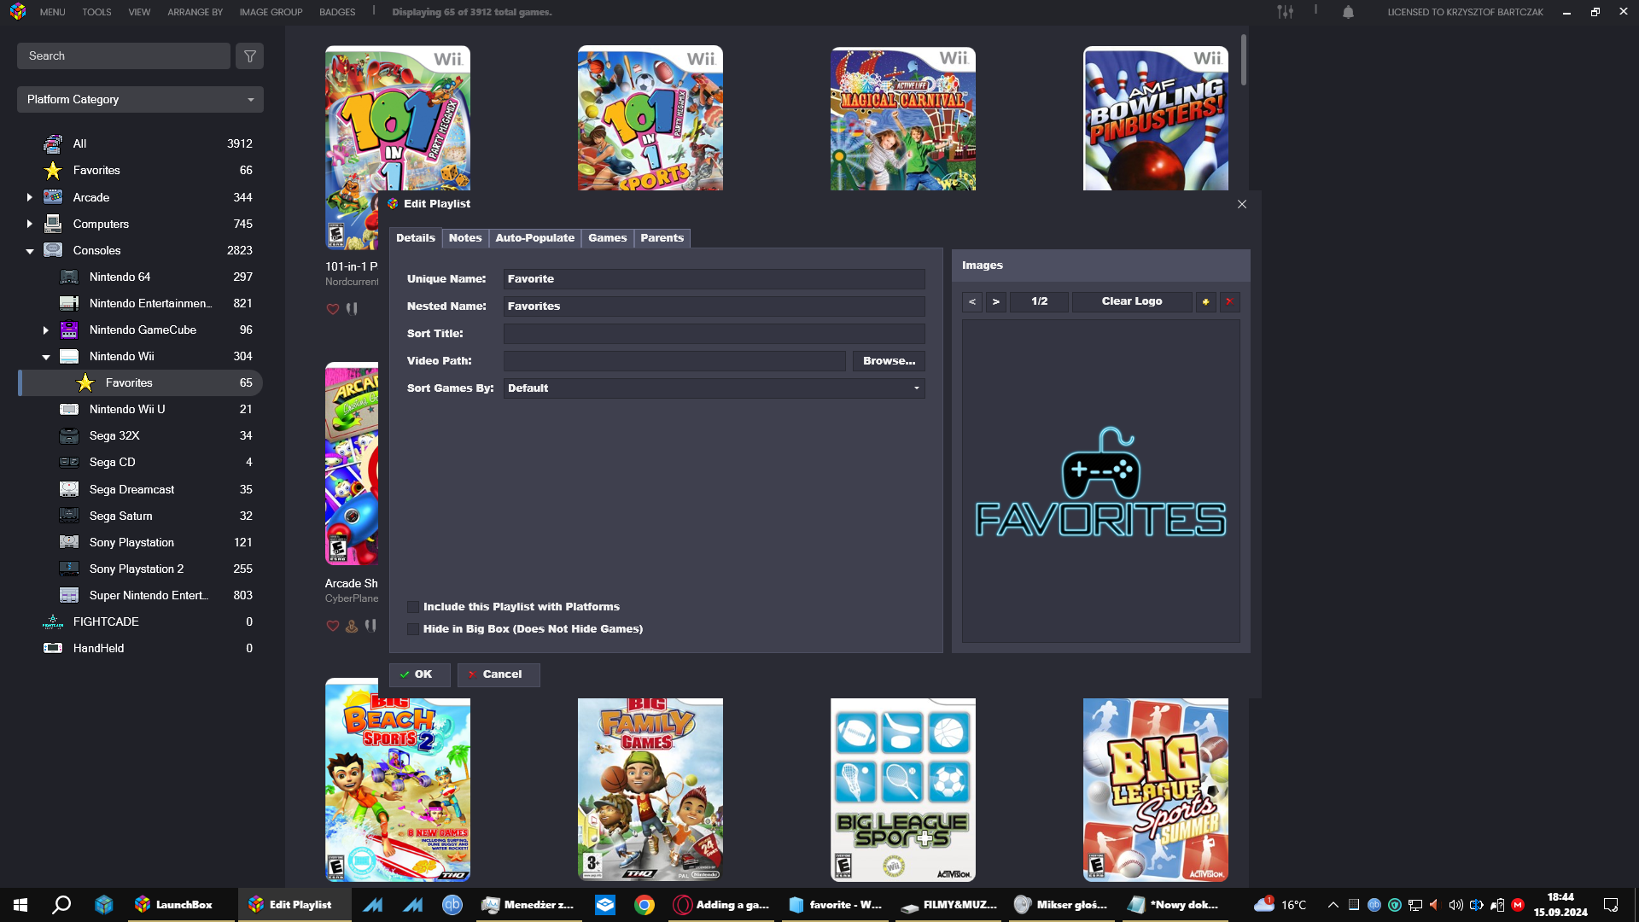The height and width of the screenshot is (922, 1639).
Task: Enable Include this Playlist with Platforms
Action: point(413,607)
